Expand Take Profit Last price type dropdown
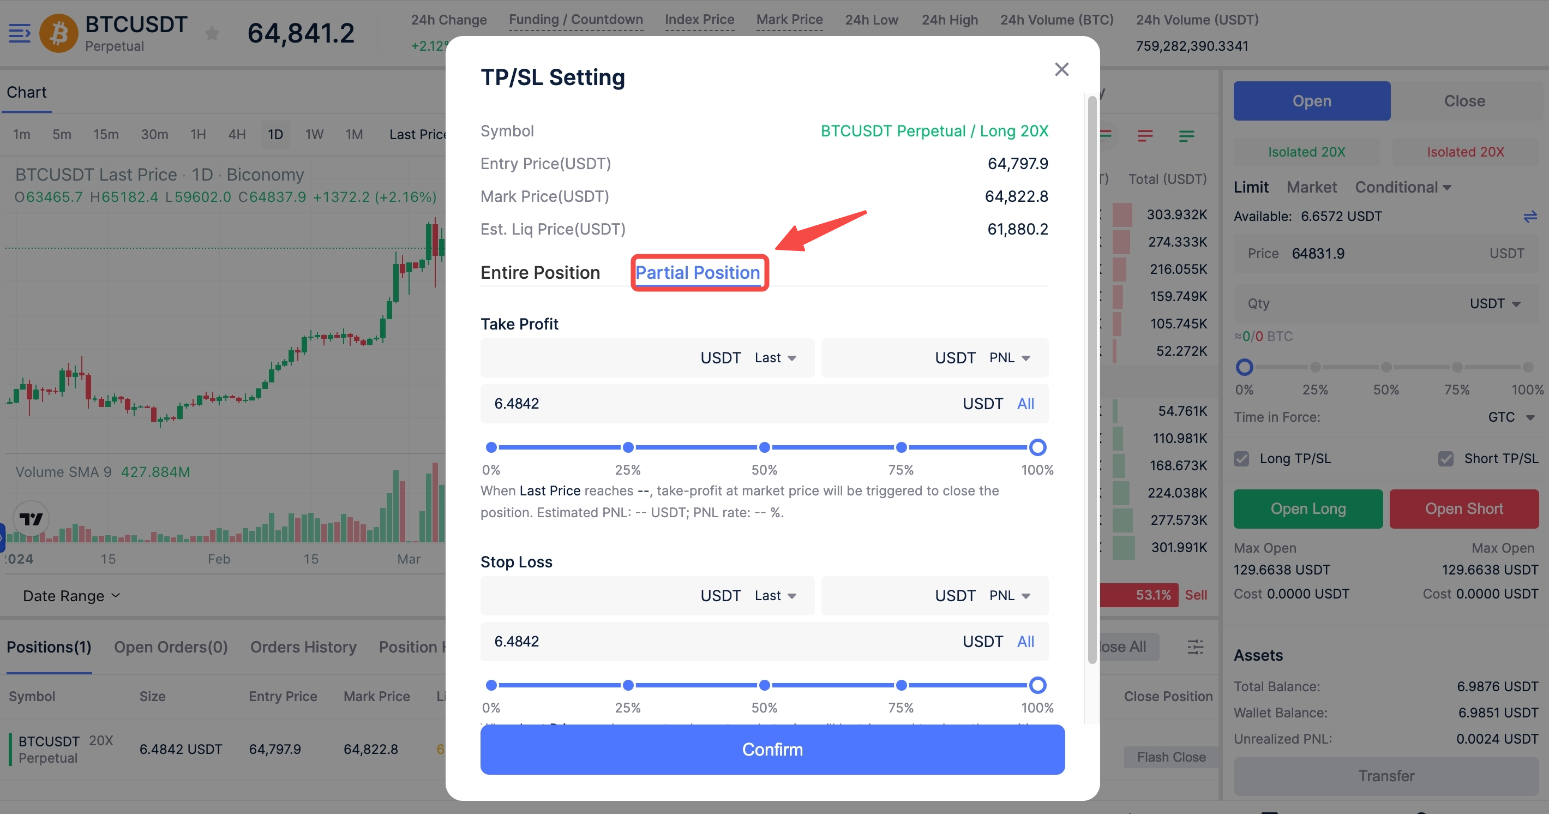The height and width of the screenshot is (814, 1549). (x=776, y=358)
